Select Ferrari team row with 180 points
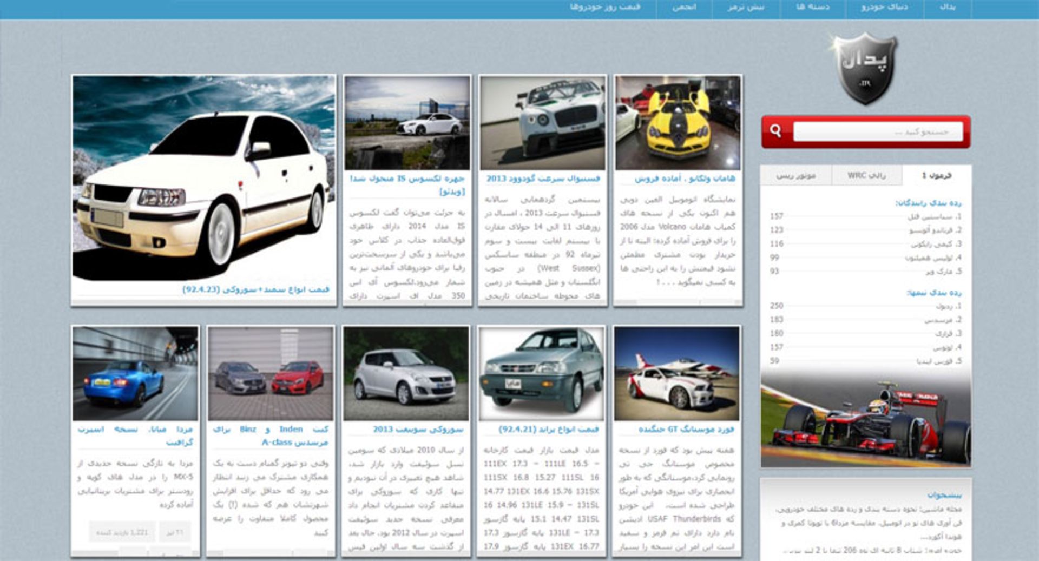This screenshot has width=1039, height=561. 865,333
